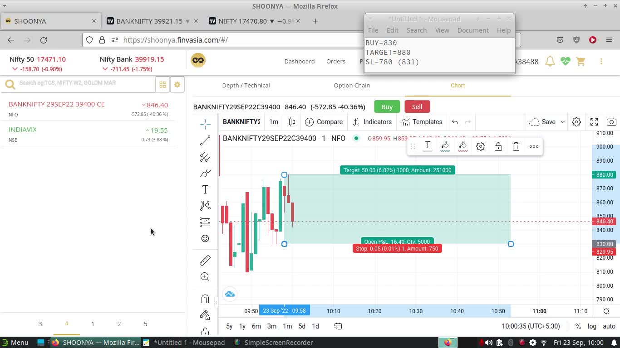Open the Go to date calendar icon
Image resolution: width=620 pixels, height=348 pixels.
coord(338,326)
